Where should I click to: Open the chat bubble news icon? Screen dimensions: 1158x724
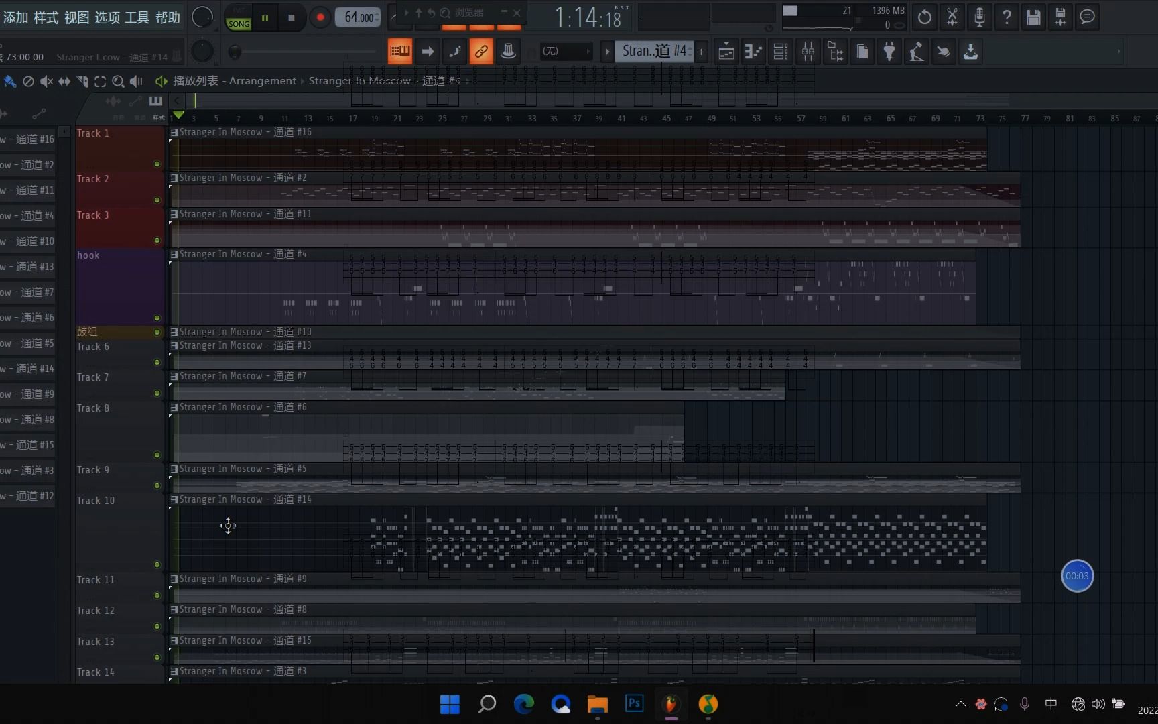click(1088, 17)
